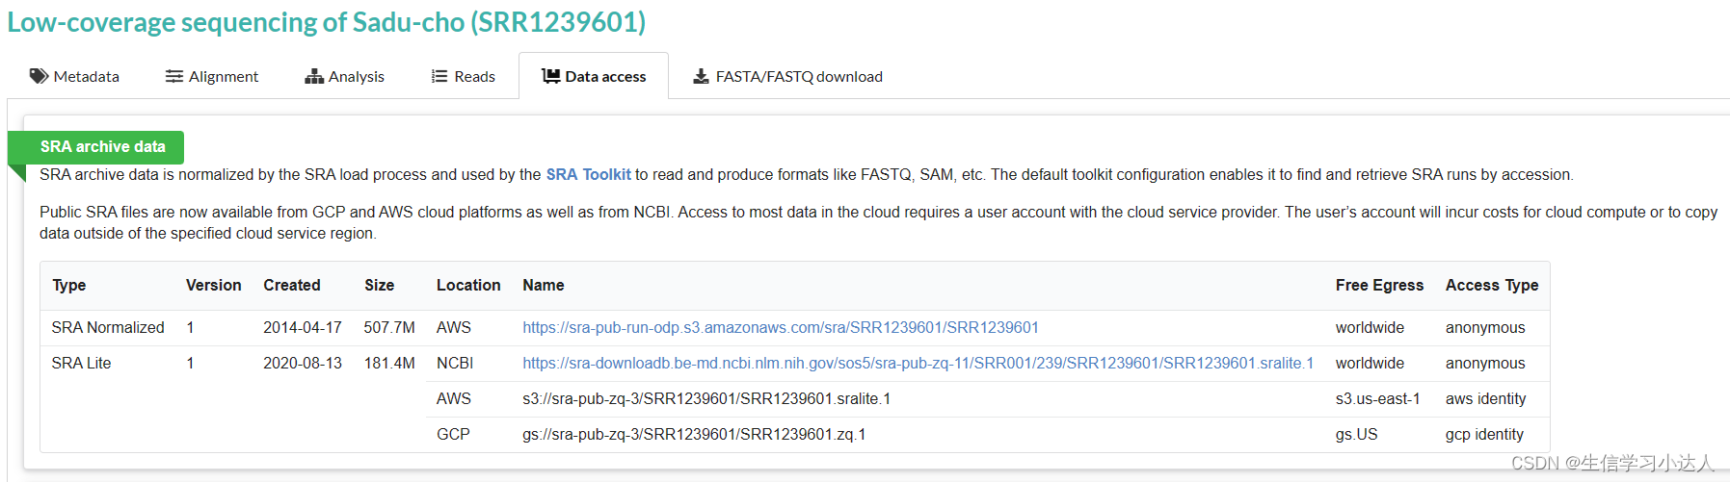Screen dimensions: 1730x482
Task: Click the Metadata tag icon
Action: click(39, 76)
